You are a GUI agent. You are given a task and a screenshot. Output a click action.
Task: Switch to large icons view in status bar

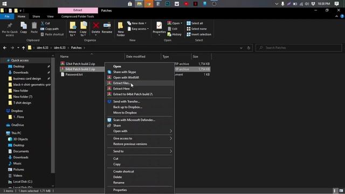(x=341, y=191)
